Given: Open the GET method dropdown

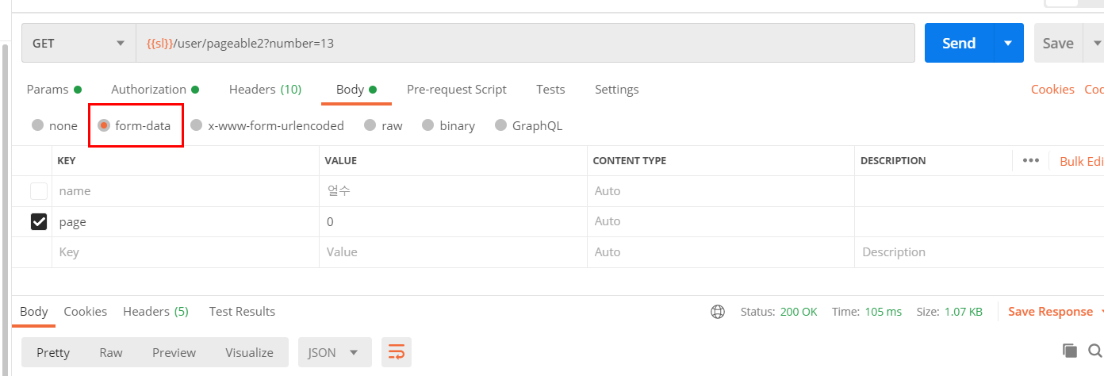Looking at the screenshot, I should 78,43.
